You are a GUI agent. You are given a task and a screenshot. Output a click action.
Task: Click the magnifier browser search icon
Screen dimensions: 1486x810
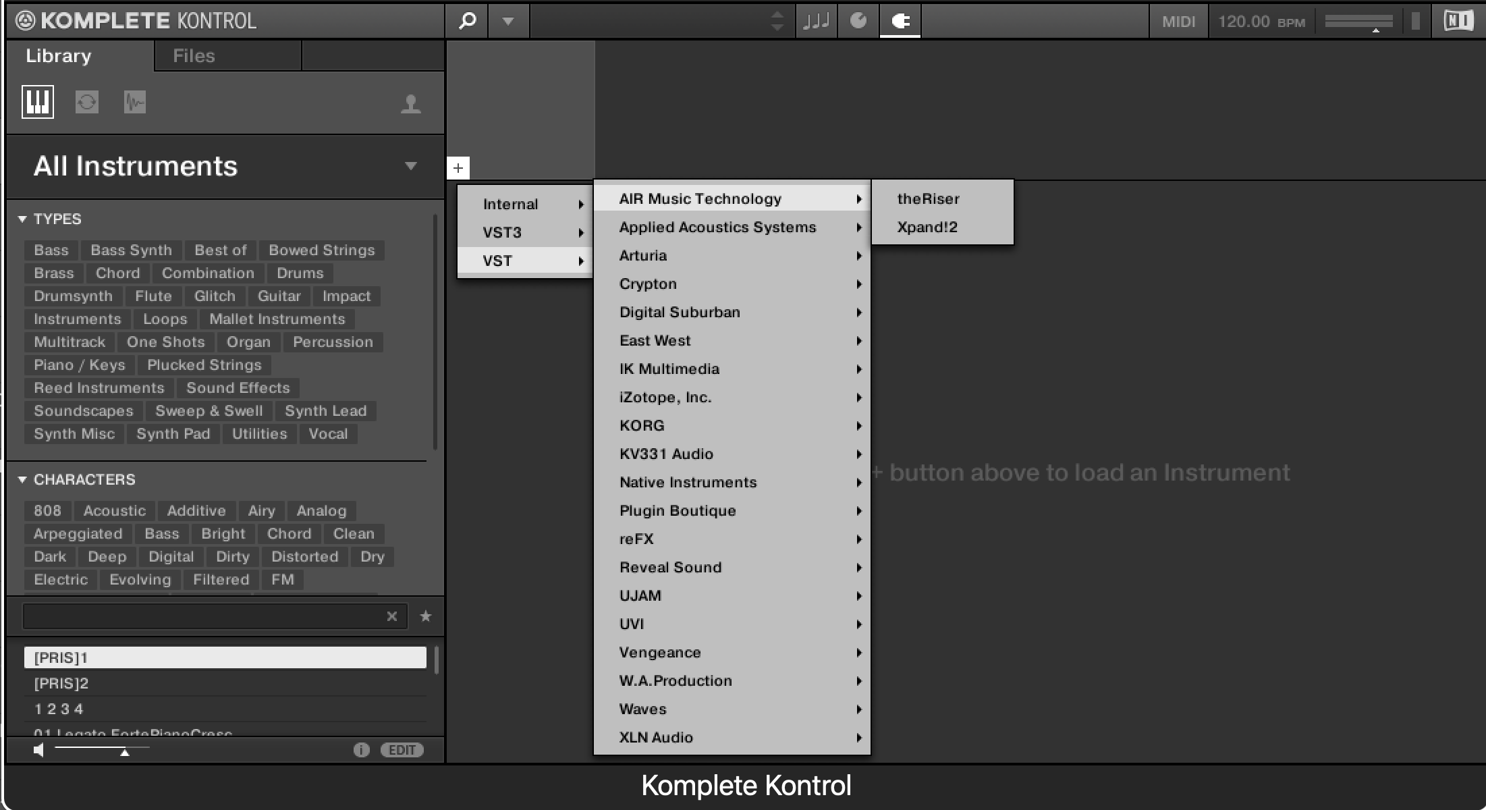[467, 21]
